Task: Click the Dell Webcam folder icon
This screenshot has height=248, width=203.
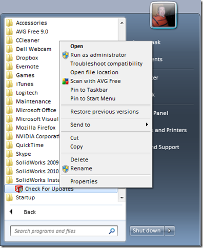Action: (10, 49)
